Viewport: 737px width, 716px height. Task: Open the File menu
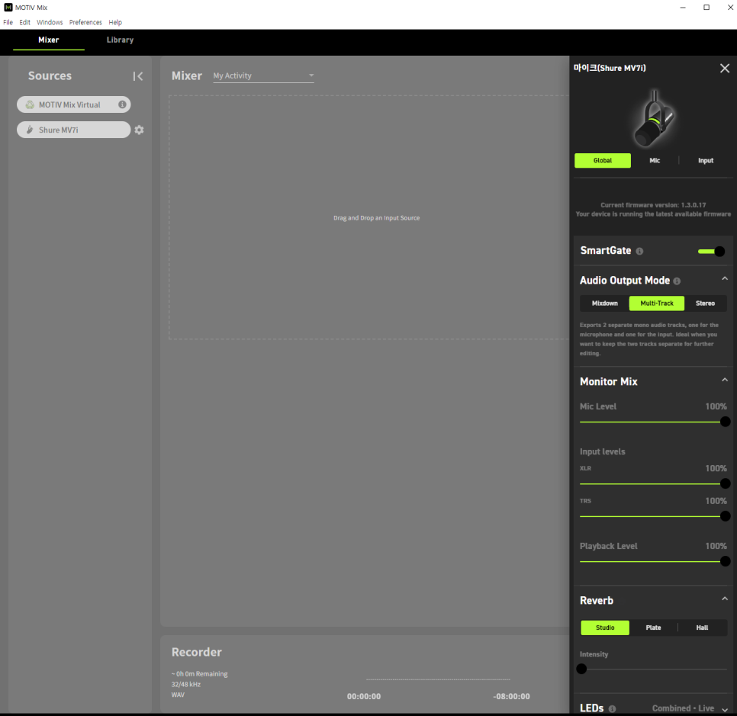(8, 22)
